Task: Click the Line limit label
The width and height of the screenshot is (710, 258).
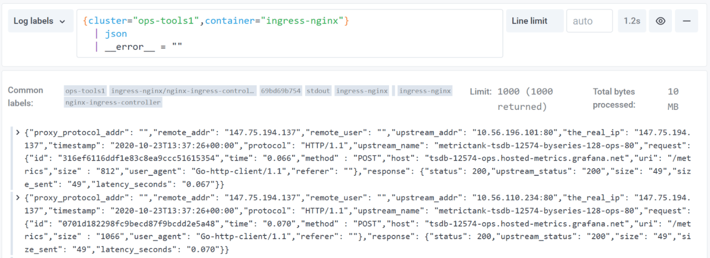Action: coord(529,21)
